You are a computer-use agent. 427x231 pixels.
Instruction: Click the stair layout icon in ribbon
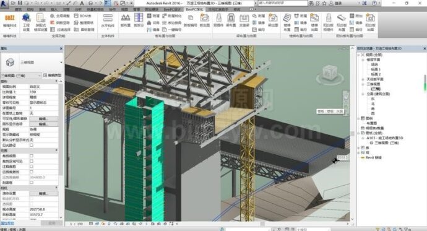pos(287,22)
